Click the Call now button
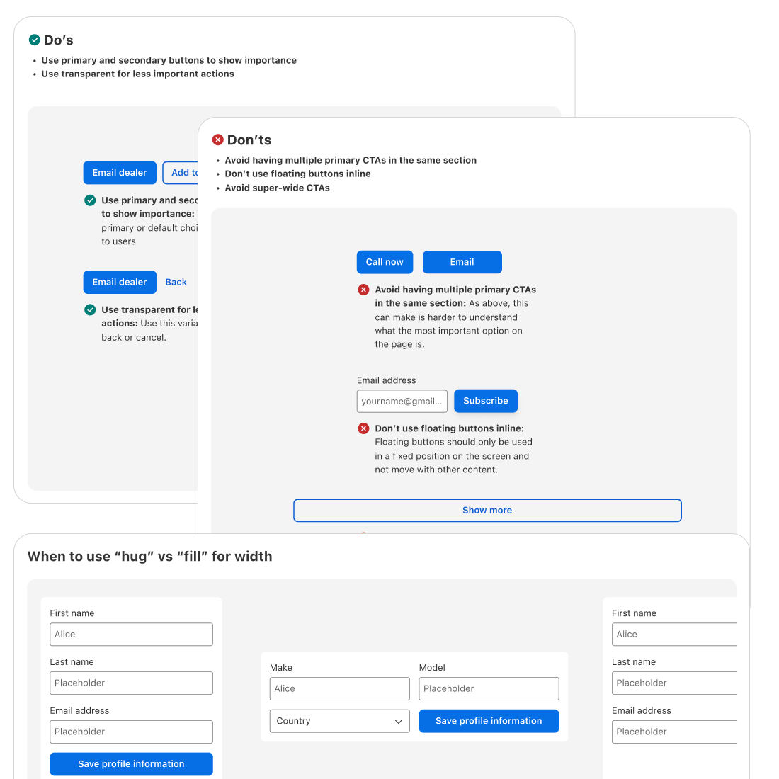The height and width of the screenshot is (779, 779). coord(385,262)
